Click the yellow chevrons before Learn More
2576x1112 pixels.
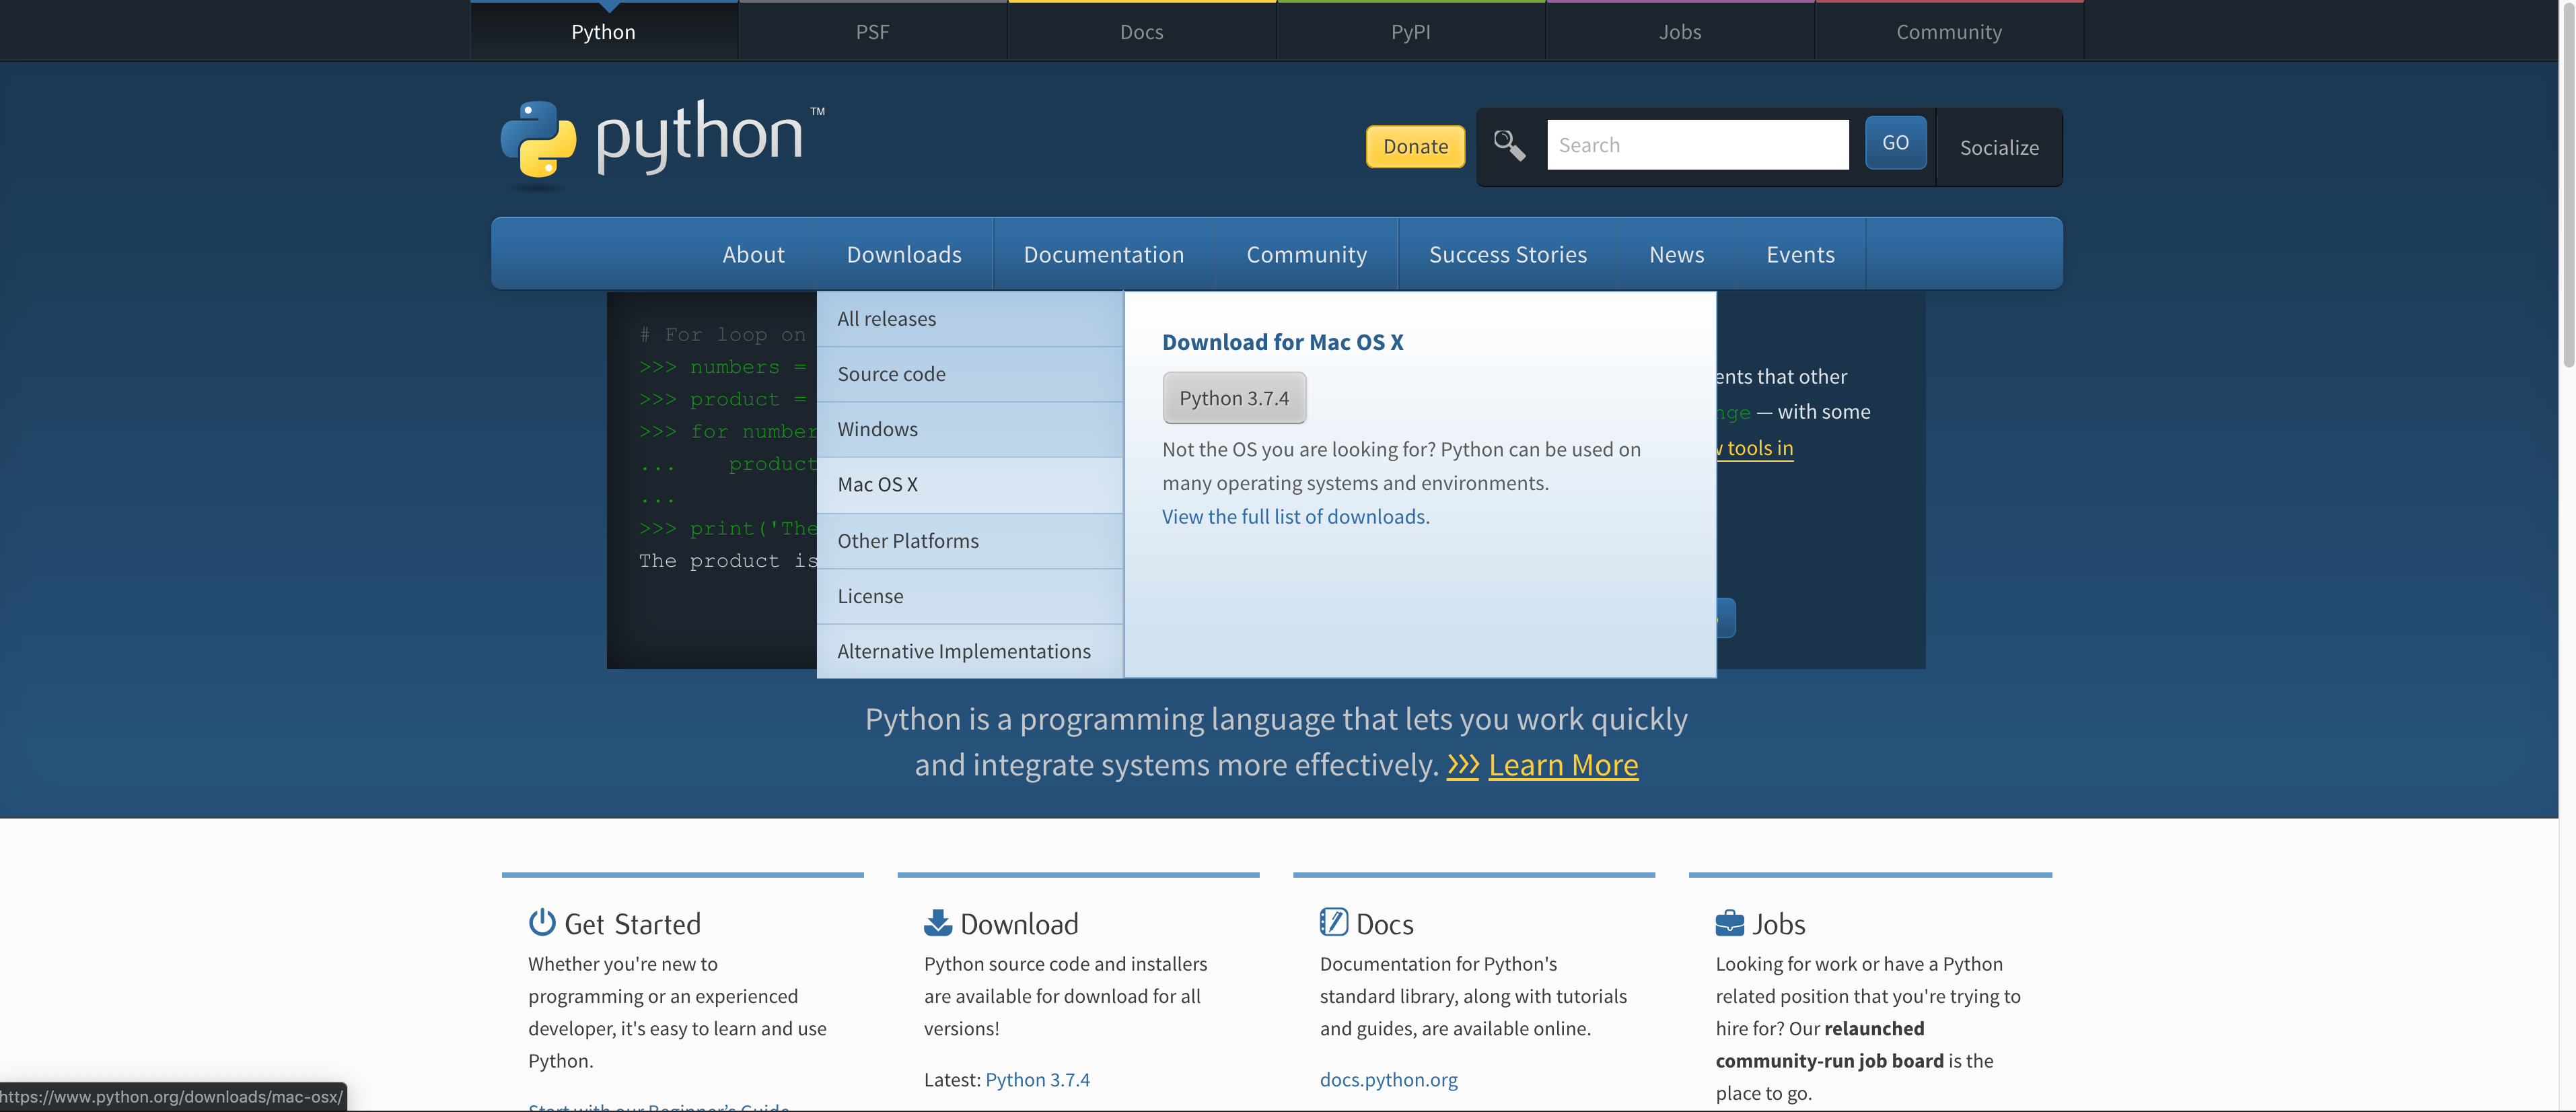point(1463,765)
